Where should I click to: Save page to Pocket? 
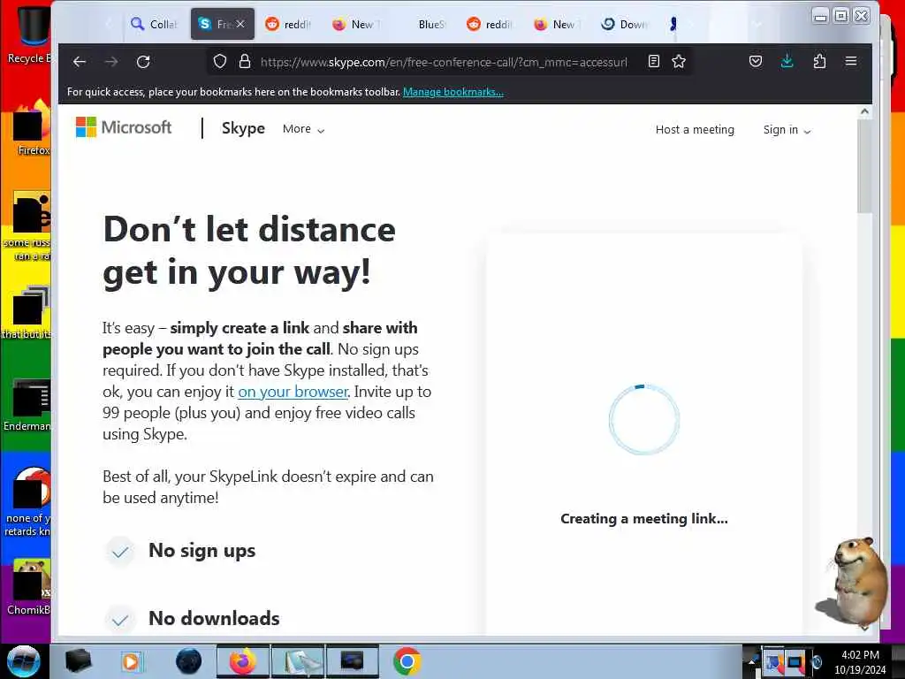[756, 61]
